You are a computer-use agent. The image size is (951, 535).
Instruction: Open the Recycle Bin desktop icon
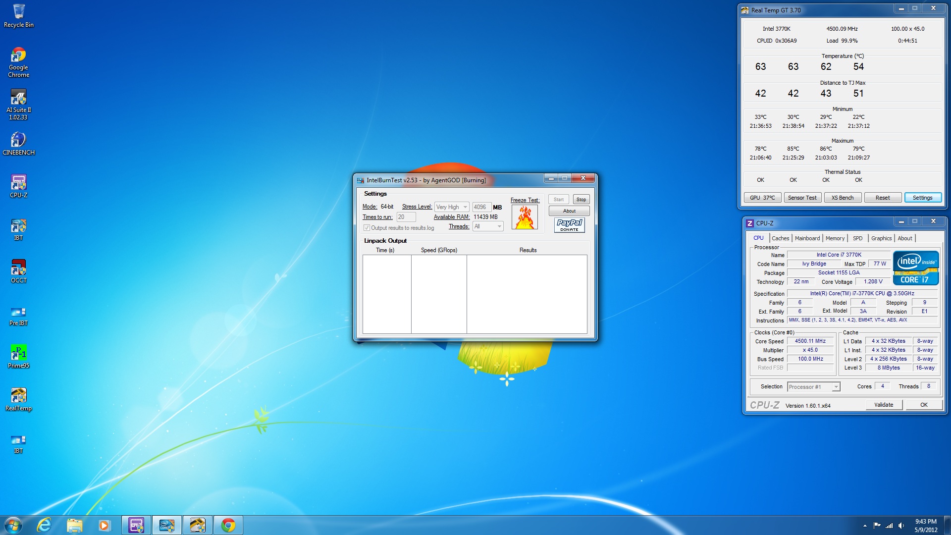click(19, 15)
